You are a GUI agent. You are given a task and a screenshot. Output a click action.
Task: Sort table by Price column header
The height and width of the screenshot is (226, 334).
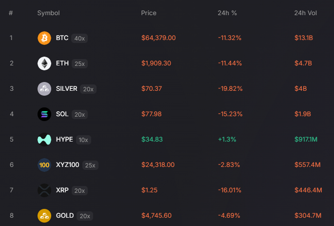coord(149,13)
